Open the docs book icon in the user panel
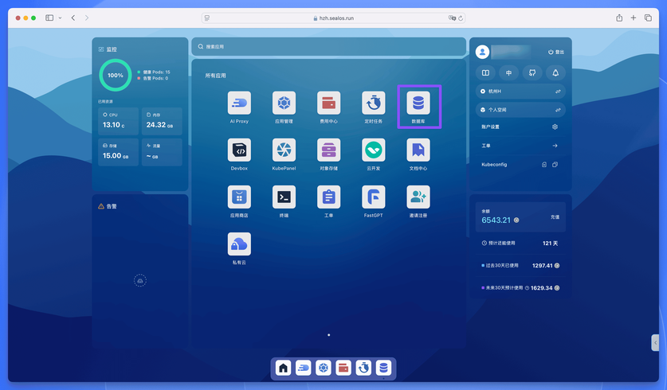This screenshot has width=667, height=390. pyautogui.click(x=485, y=72)
